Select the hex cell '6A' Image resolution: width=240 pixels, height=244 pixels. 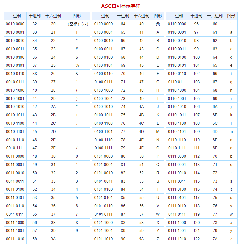pos(215,107)
